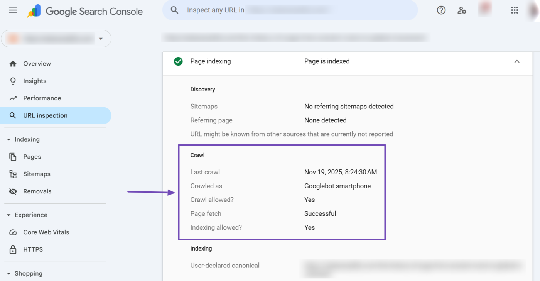Open the Sitemaps report

[x=37, y=174]
